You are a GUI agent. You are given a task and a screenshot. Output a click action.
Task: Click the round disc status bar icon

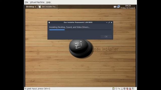coord(116,88)
